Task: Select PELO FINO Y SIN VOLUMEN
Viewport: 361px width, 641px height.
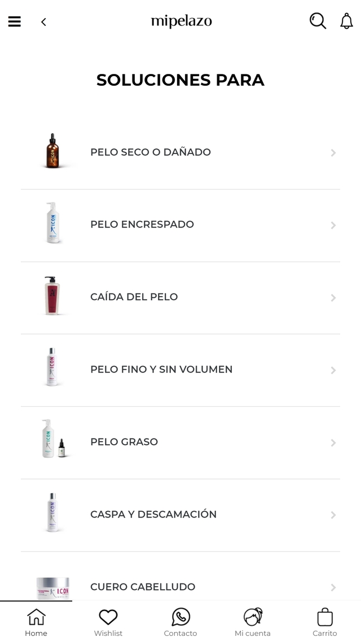Action: (161, 370)
